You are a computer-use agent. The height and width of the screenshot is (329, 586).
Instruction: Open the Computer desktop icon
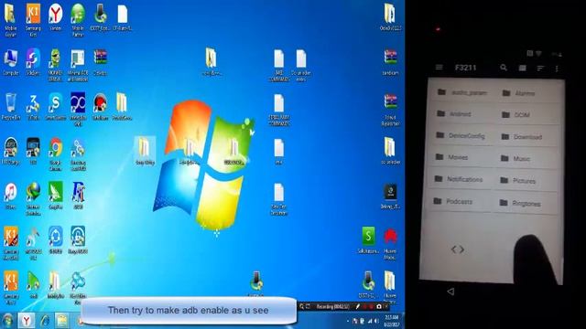[10, 62]
